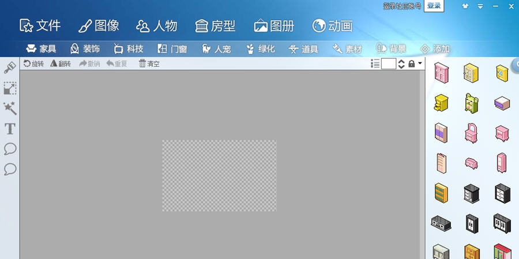Toggle the lock icon in toolbar
The width and height of the screenshot is (519, 259).
411,63
